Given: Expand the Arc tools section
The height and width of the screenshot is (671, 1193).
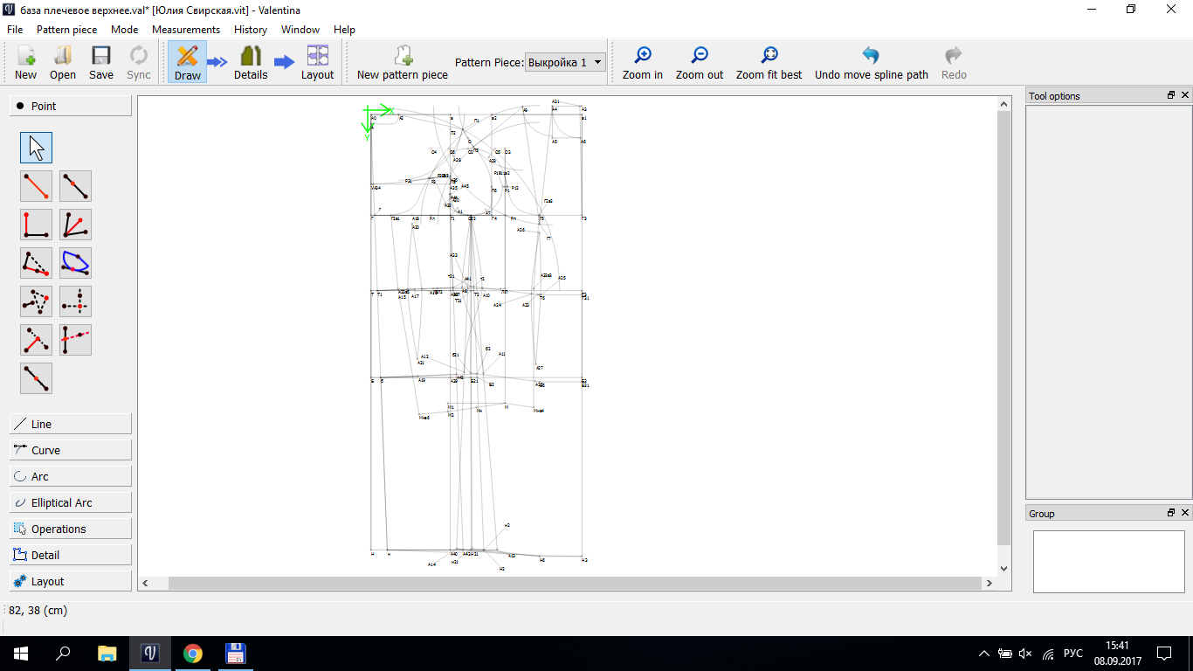Looking at the screenshot, I should point(71,476).
